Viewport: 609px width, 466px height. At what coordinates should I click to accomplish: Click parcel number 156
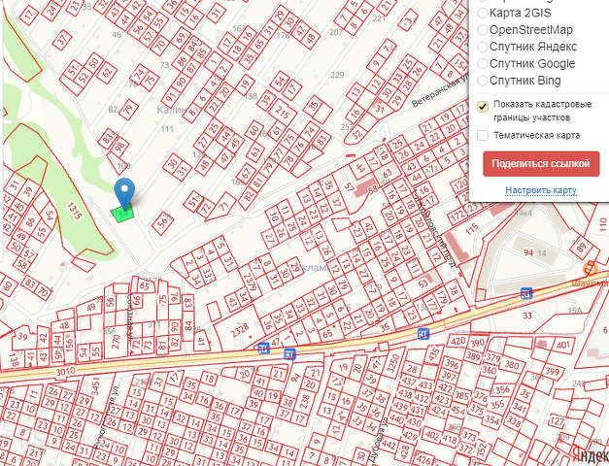pyautogui.click(x=70, y=344)
